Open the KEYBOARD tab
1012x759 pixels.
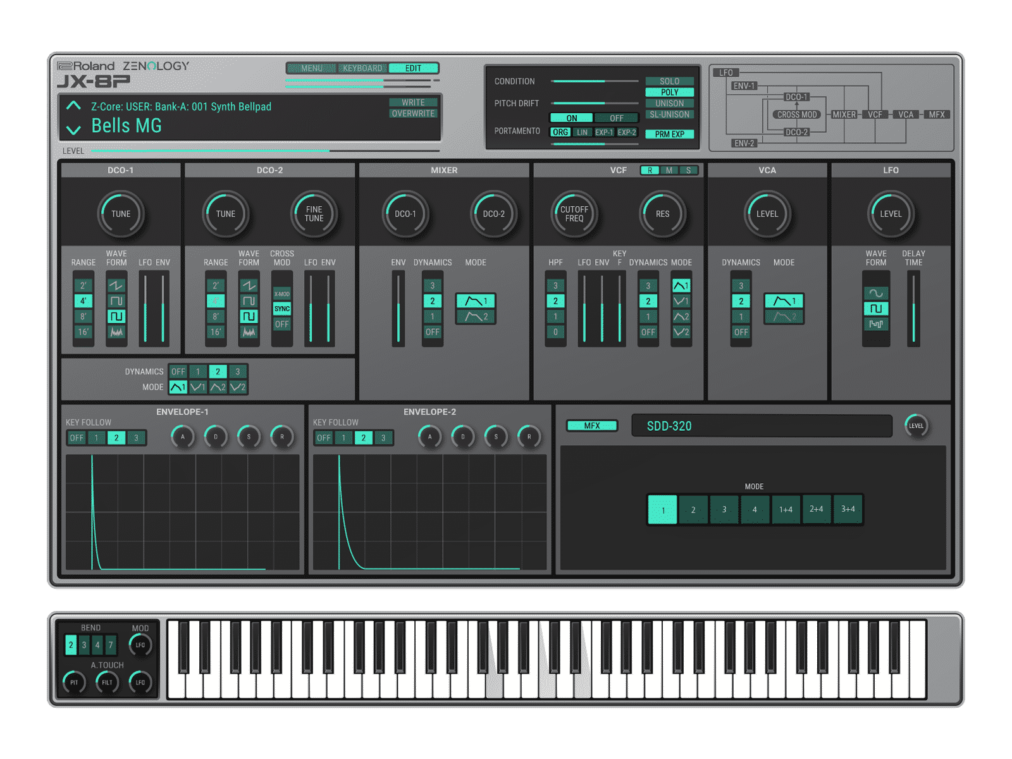coord(362,68)
